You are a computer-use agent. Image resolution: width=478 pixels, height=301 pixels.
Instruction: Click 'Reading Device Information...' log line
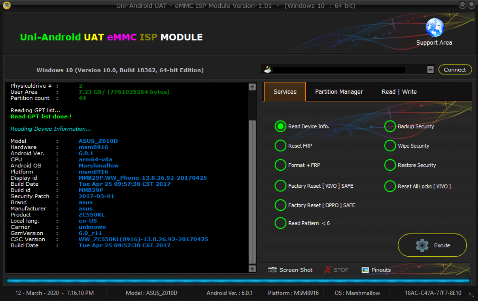pos(51,129)
